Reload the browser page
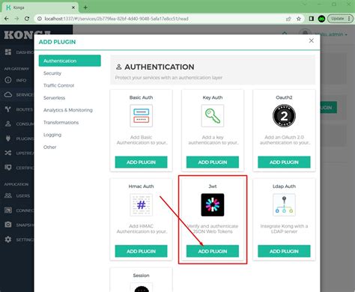Screen dimensions: 355x292 coord(27,19)
